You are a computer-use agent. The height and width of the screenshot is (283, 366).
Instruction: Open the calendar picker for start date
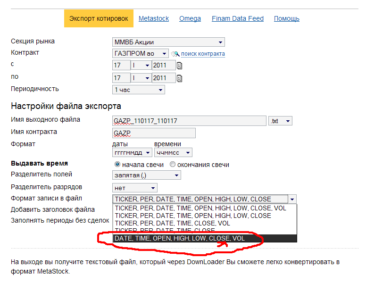[x=179, y=66]
